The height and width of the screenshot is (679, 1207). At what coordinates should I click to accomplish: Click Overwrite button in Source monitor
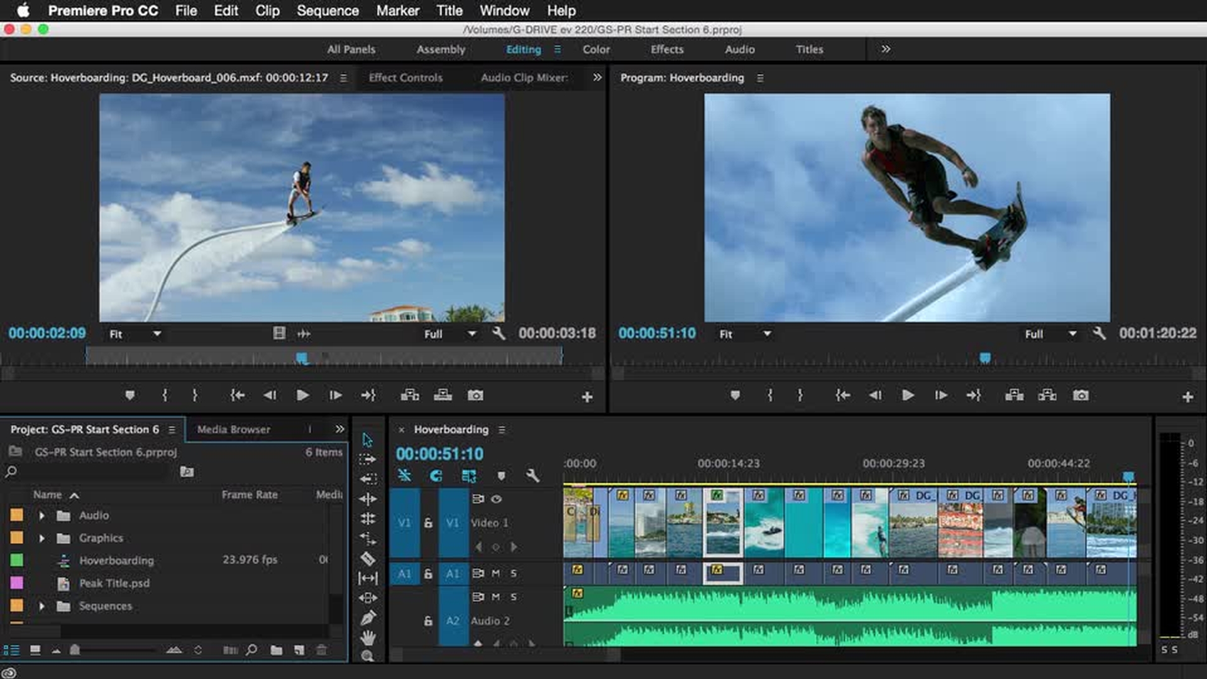[x=443, y=395]
